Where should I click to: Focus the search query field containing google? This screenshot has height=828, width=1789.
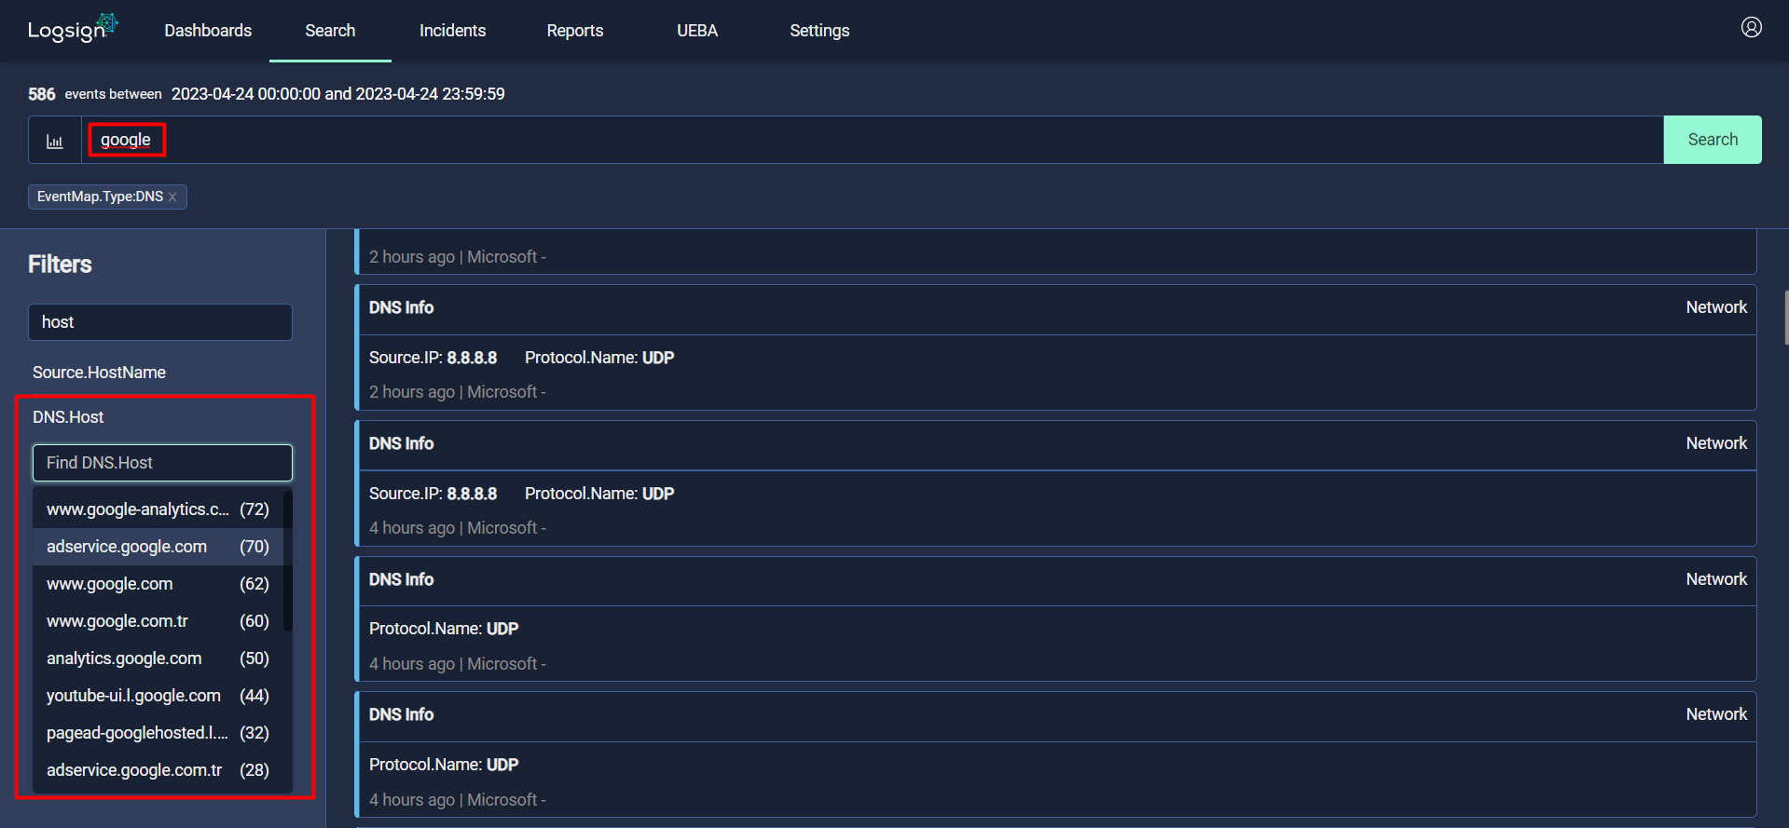[873, 140]
